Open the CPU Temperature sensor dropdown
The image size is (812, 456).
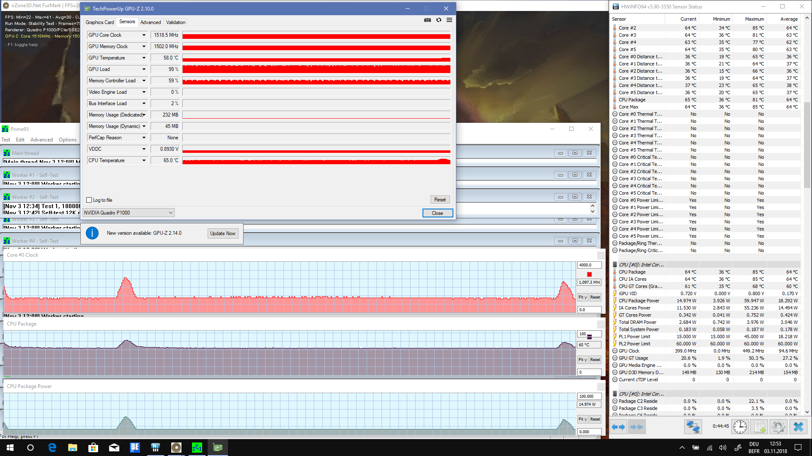(x=144, y=160)
